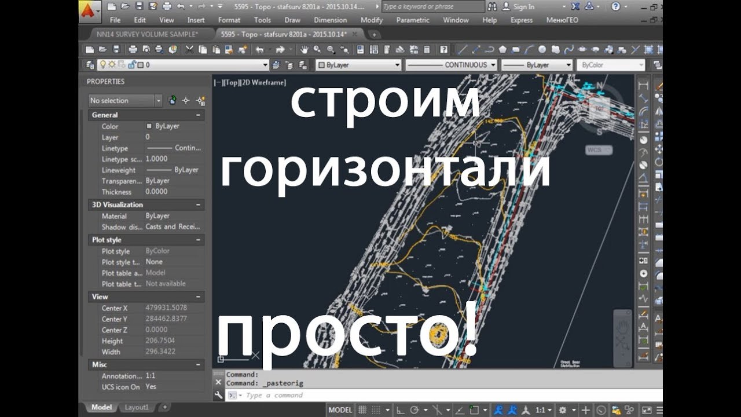Toggle grid display in status bar
741x417 pixels.
[362, 410]
